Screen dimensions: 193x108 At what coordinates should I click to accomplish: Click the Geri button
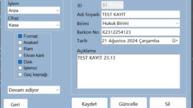pos(16,104)
